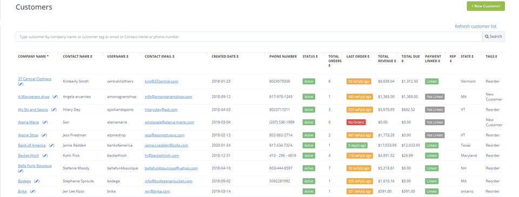Click total due $12,033.95
519x197 pixels.
pos(411,145)
